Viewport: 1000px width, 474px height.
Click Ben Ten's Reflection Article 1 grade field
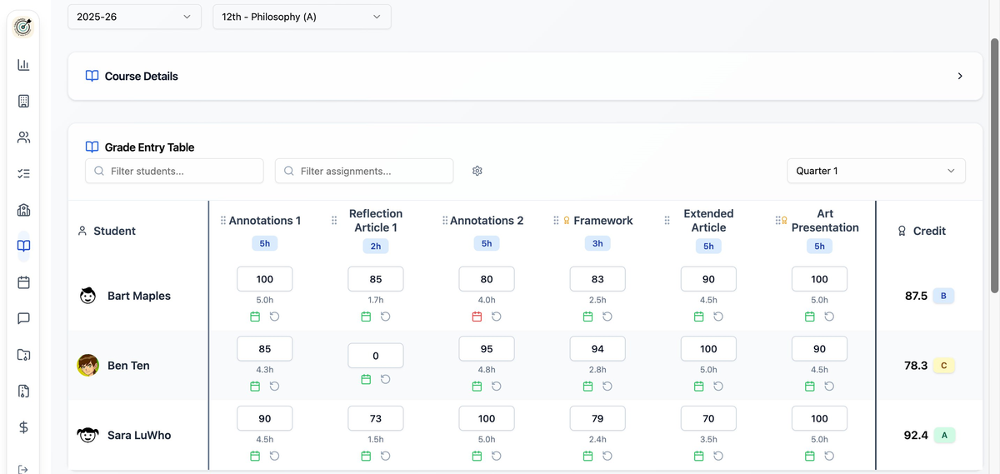click(376, 356)
